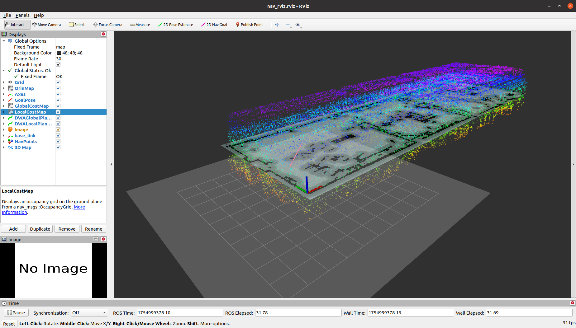Image resolution: width=576 pixels, height=328 pixels.
Task: Open the Synchronization dropdown
Action: [x=89, y=313]
